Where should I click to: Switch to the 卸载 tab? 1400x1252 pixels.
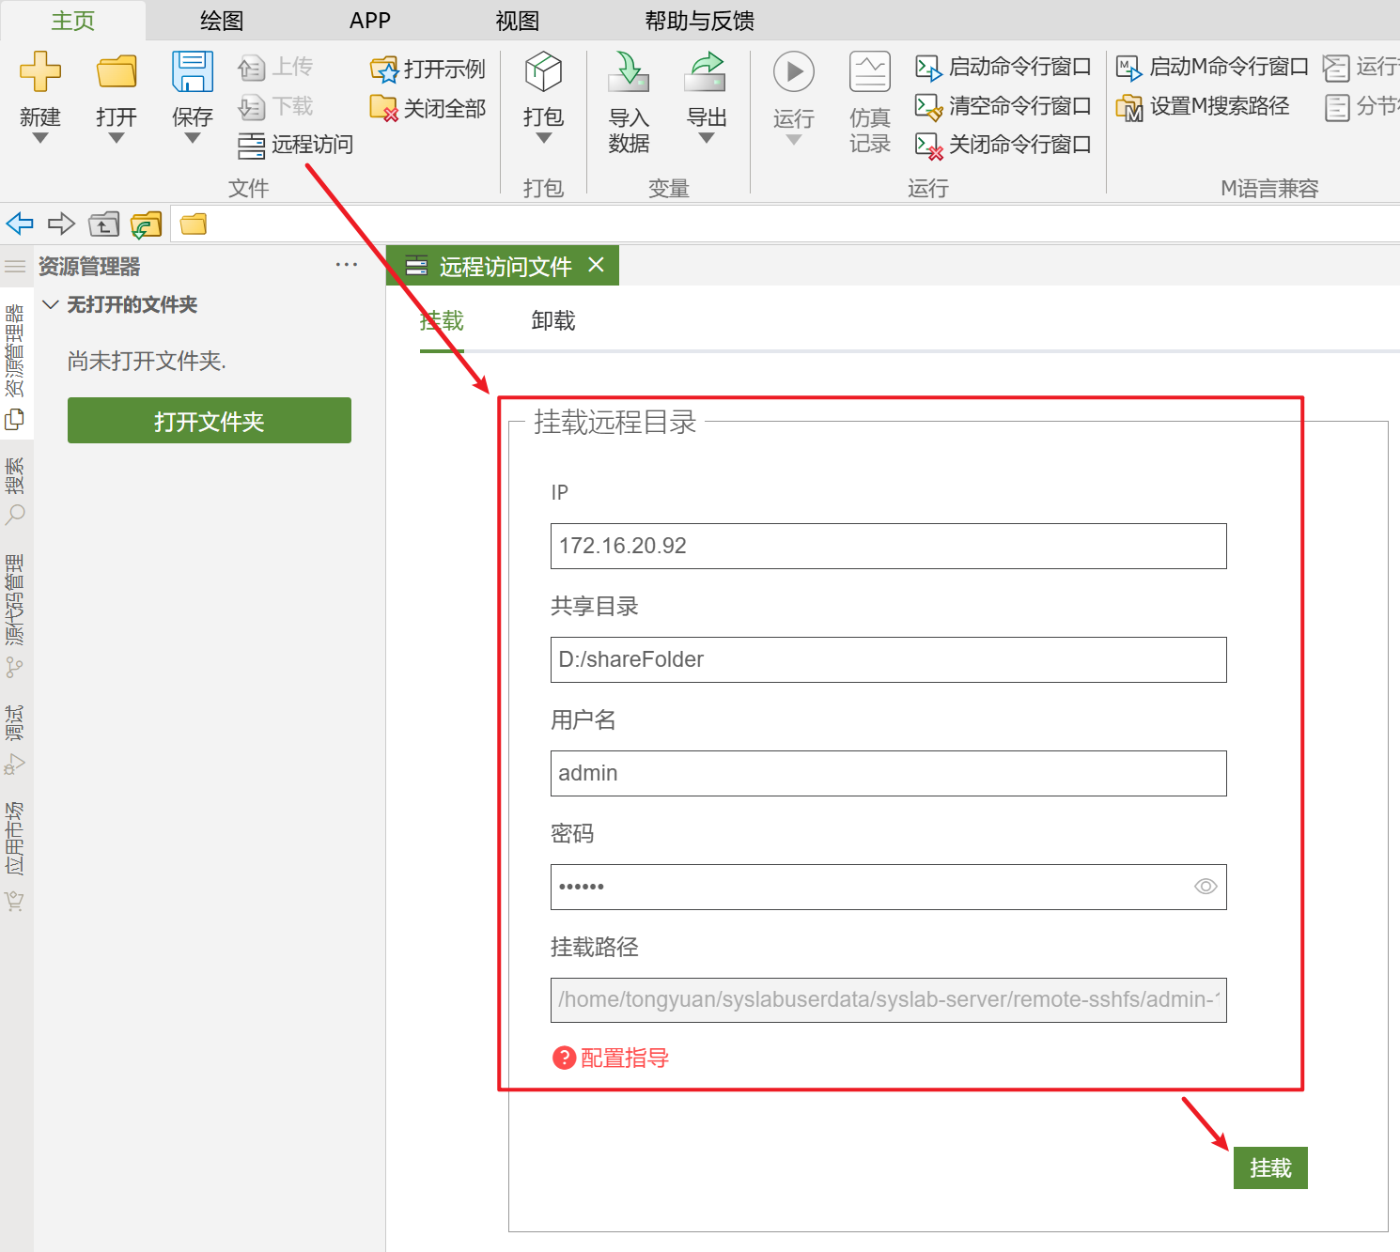[552, 321]
